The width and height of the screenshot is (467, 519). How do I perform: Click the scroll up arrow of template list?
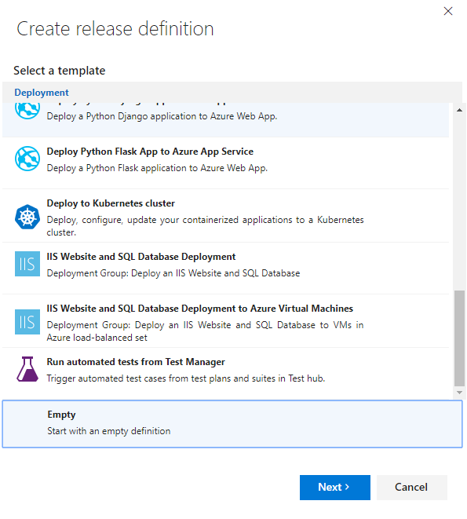(x=459, y=110)
